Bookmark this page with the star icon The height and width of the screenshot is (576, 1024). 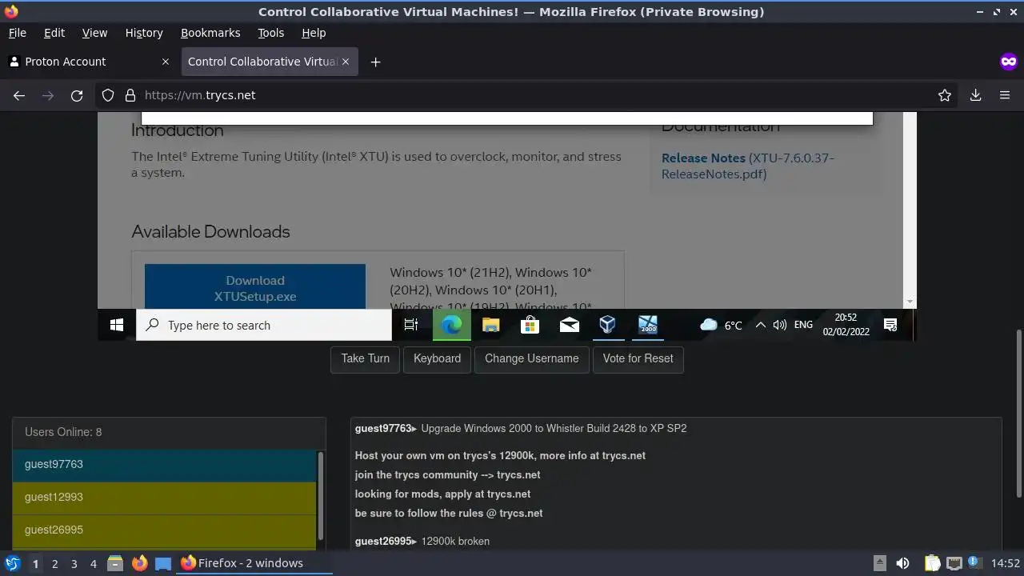click(x=945, y=95)
